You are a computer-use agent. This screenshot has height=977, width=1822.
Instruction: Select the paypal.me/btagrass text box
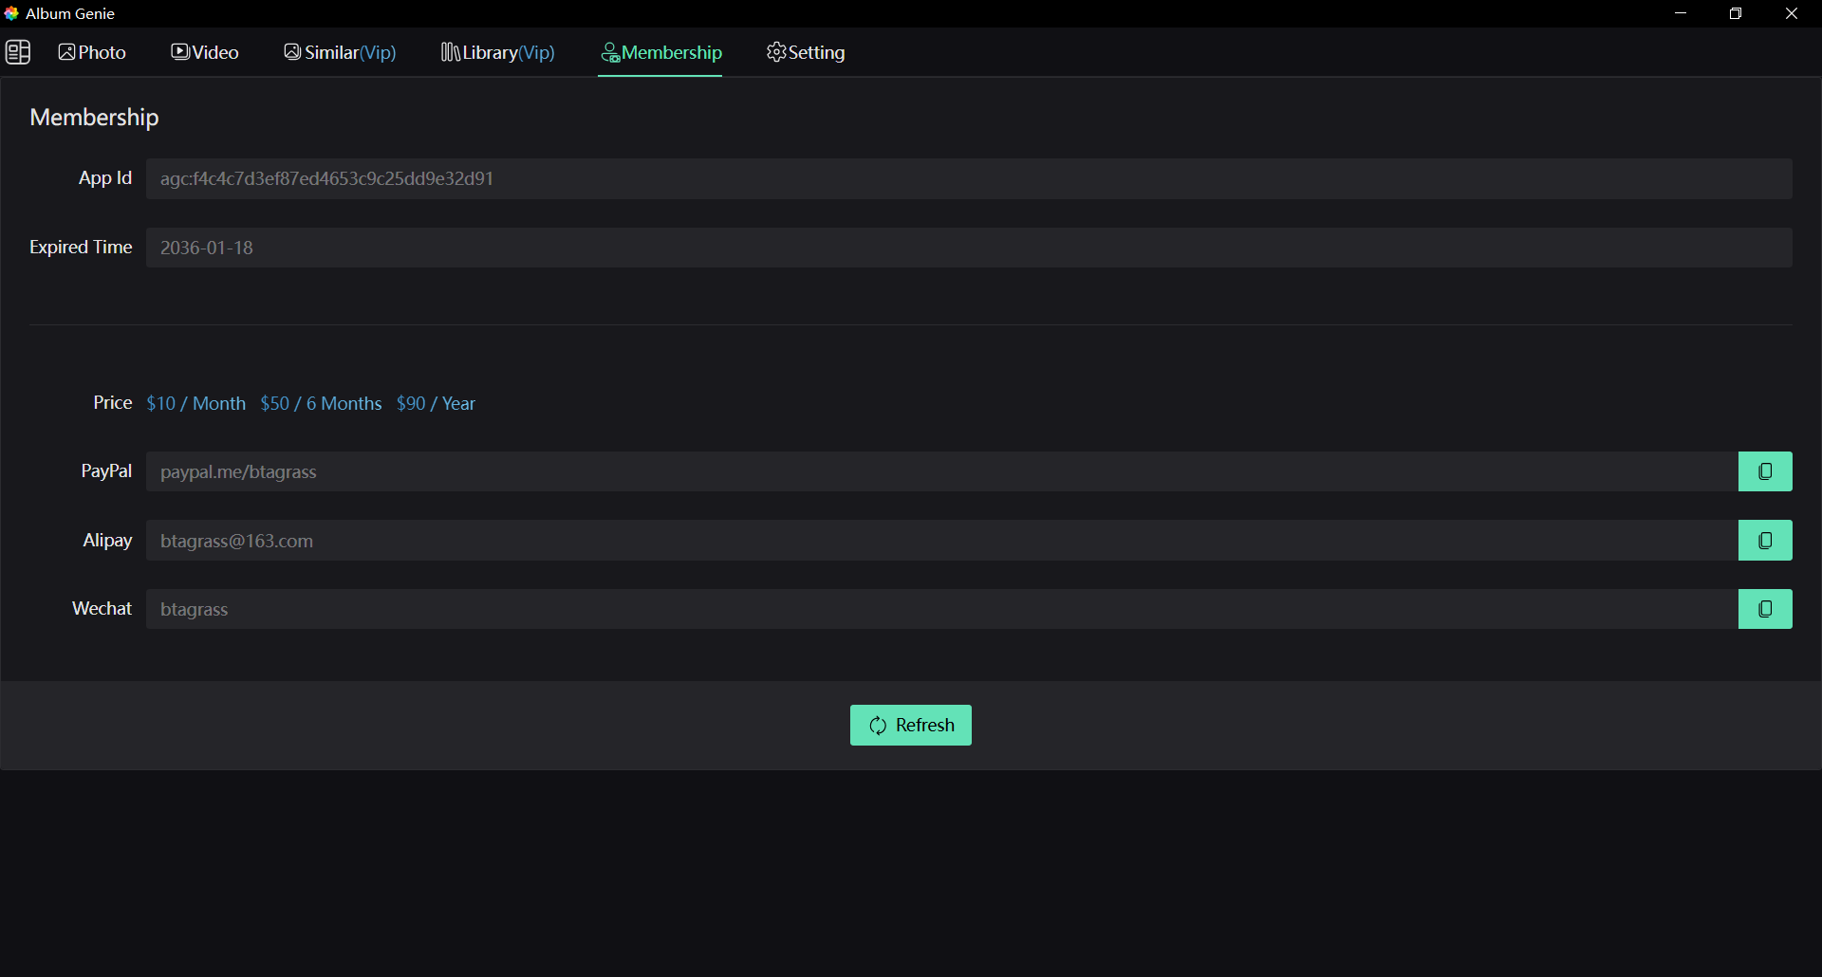tap(939, 471)
